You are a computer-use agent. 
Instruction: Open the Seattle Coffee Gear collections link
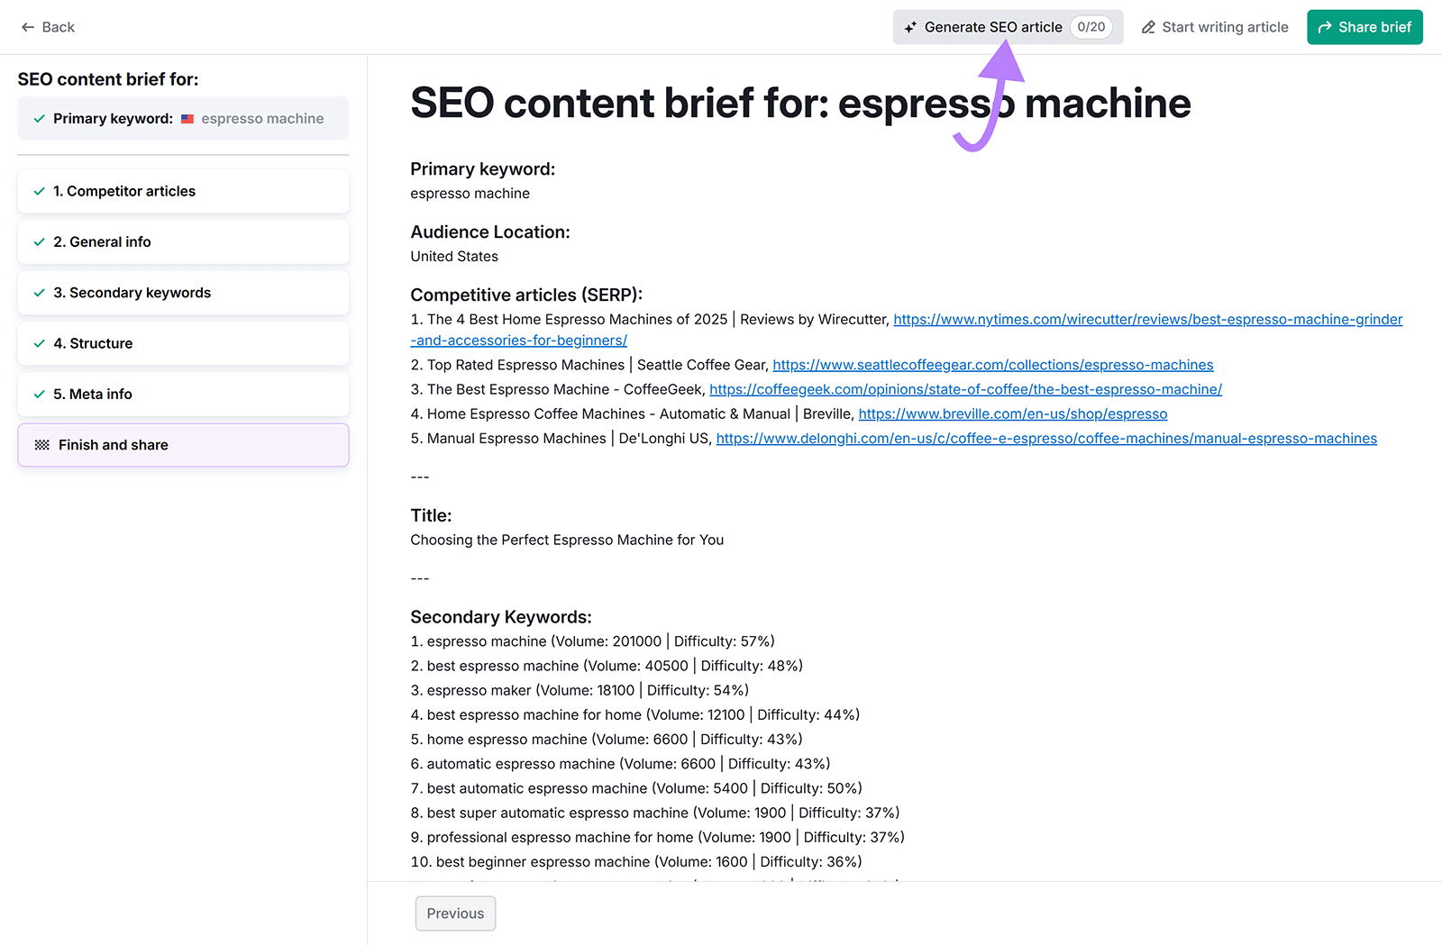point(991,365)
